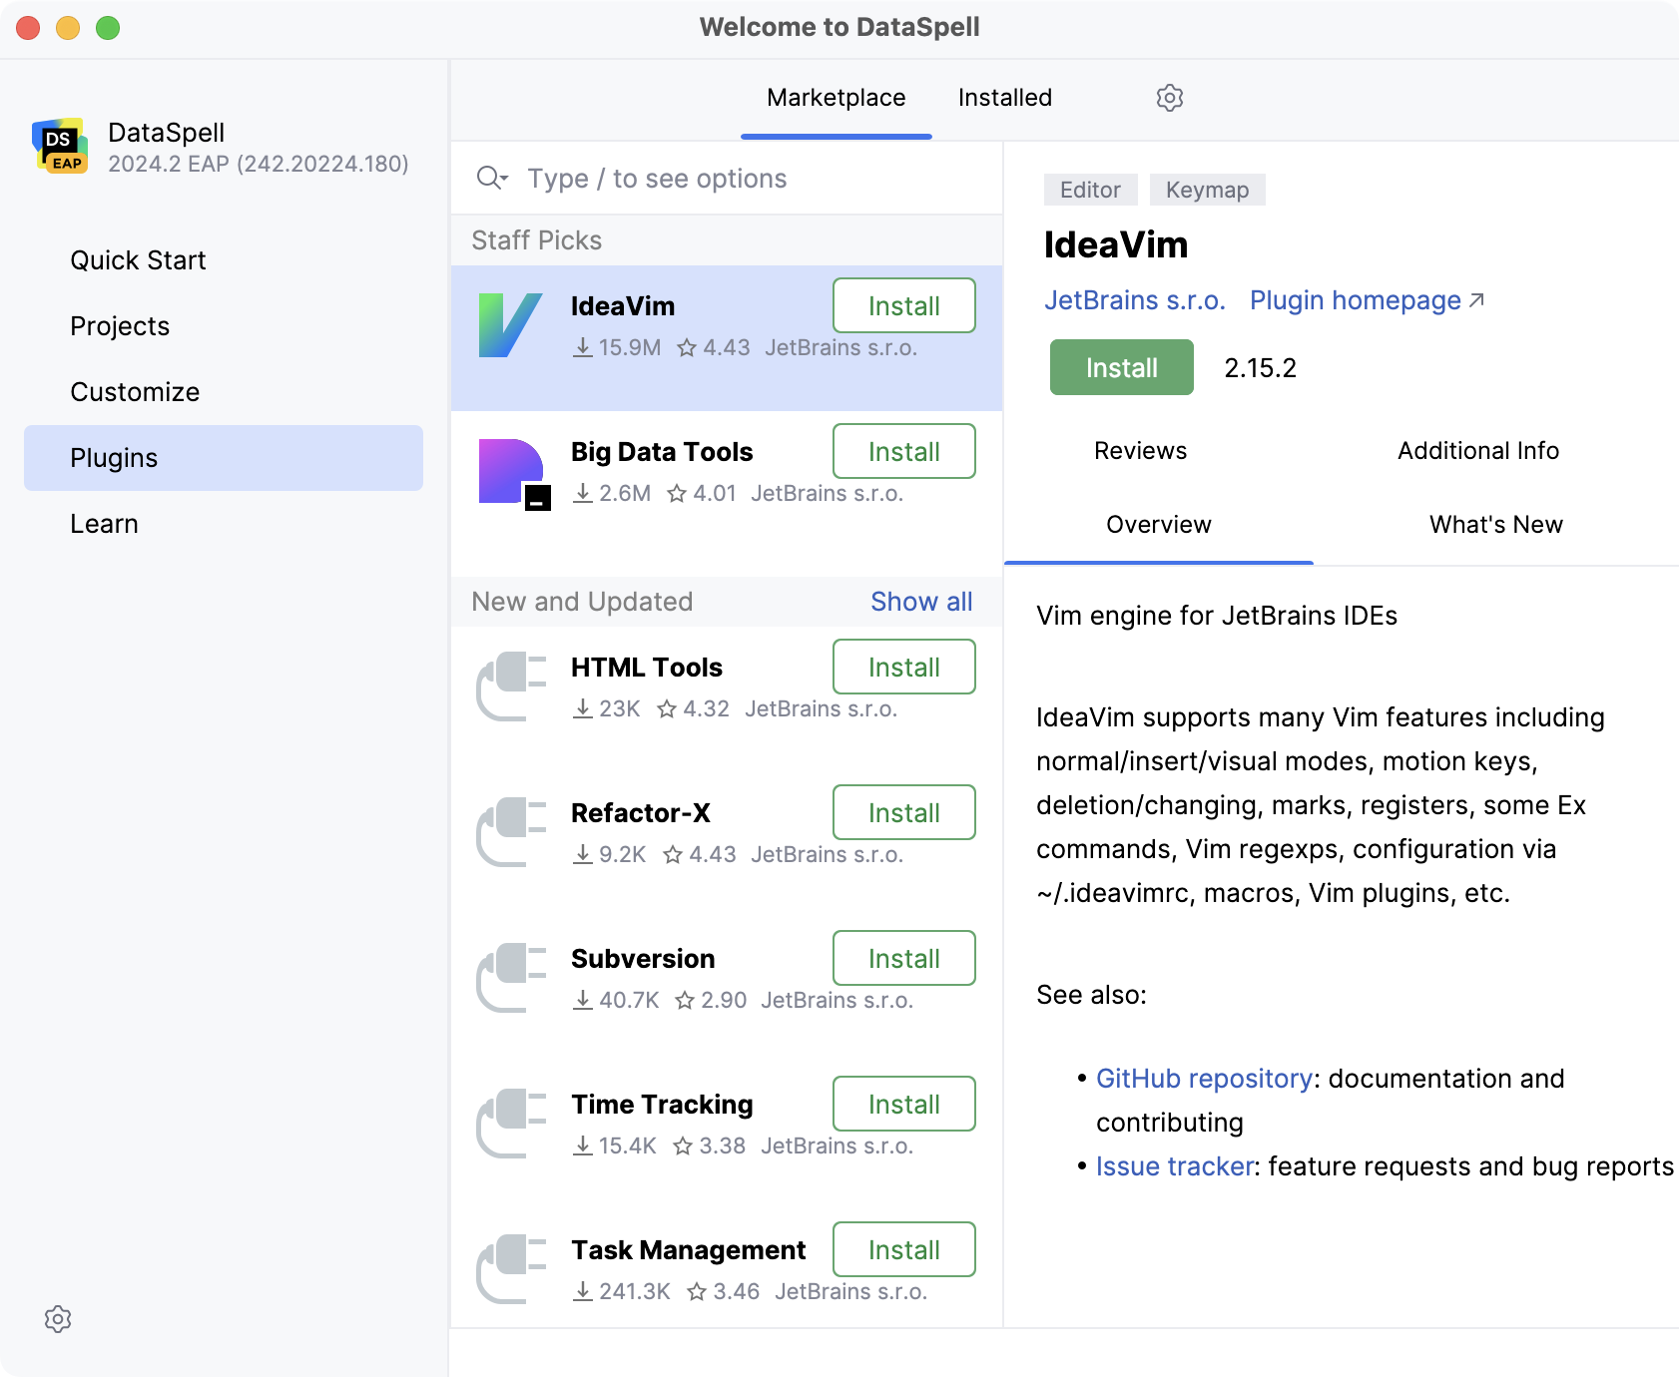Screen dimensions: 1679x1377
Task: Install the Big Data Tools plugin
Action: (x=903, y=452)
